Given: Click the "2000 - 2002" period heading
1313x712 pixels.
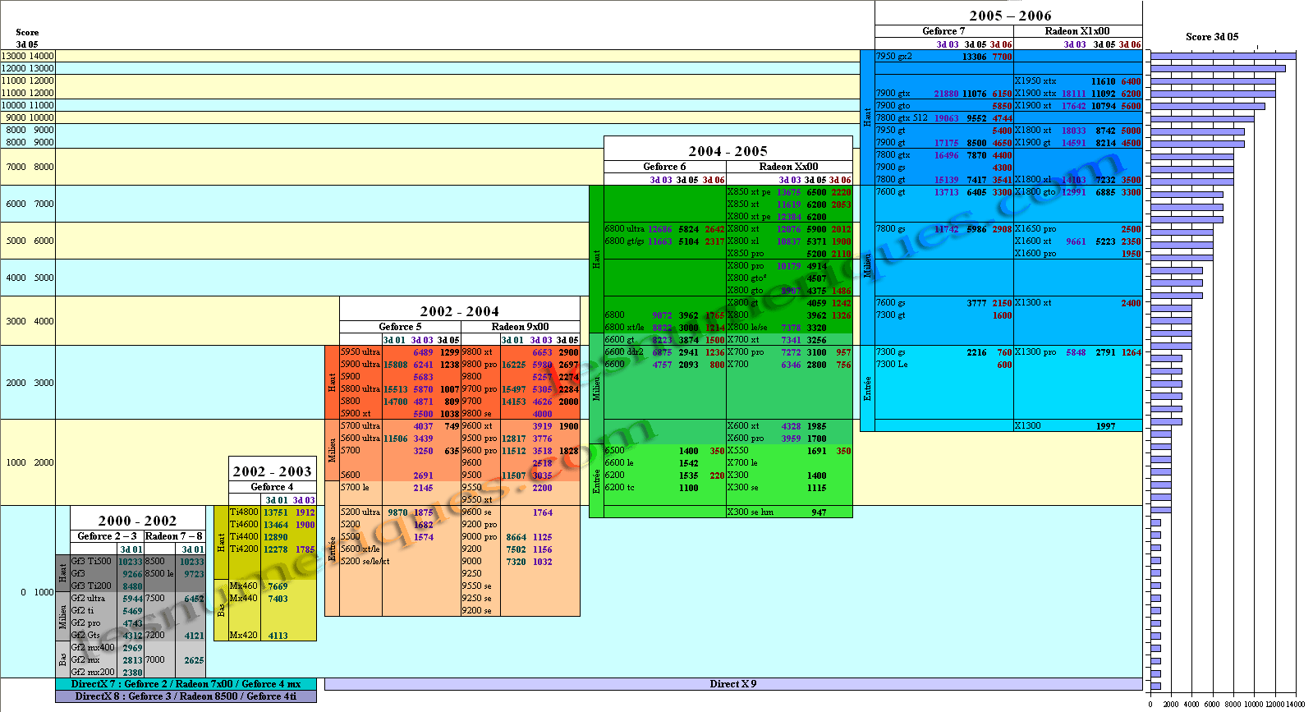Looking at the screenshot, I should point(137,521).
